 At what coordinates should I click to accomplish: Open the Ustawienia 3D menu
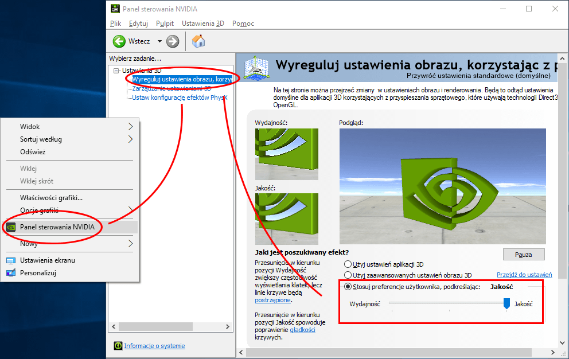coord(203,24)
